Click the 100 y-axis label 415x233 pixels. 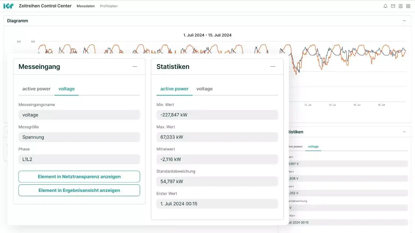coord(33,42)
